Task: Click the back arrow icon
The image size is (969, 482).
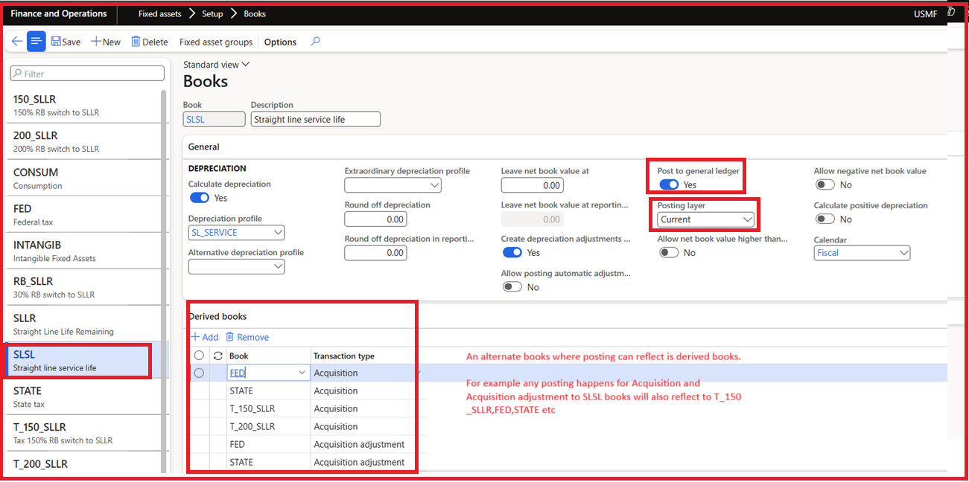Action: click(16, 42)
